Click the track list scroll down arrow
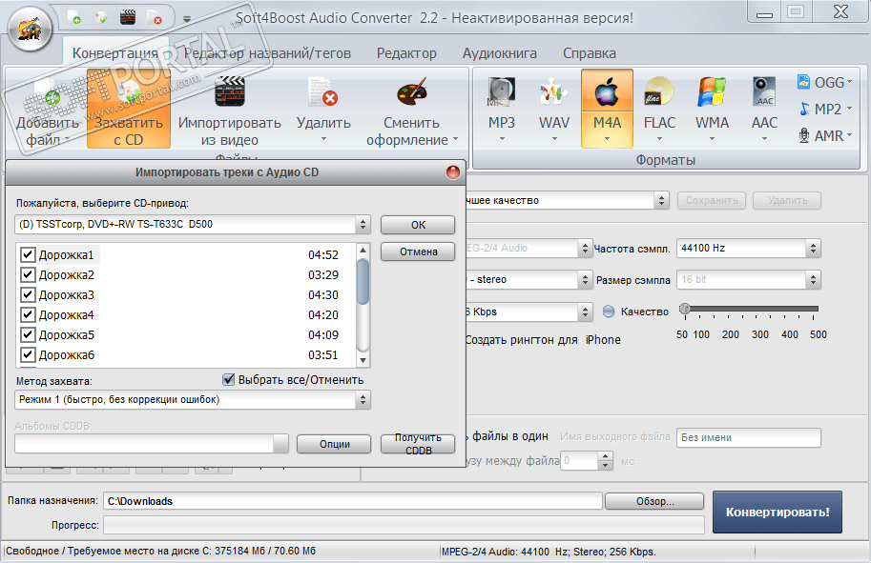The width and height of the screenshot is (871, 563). point(363,360)
